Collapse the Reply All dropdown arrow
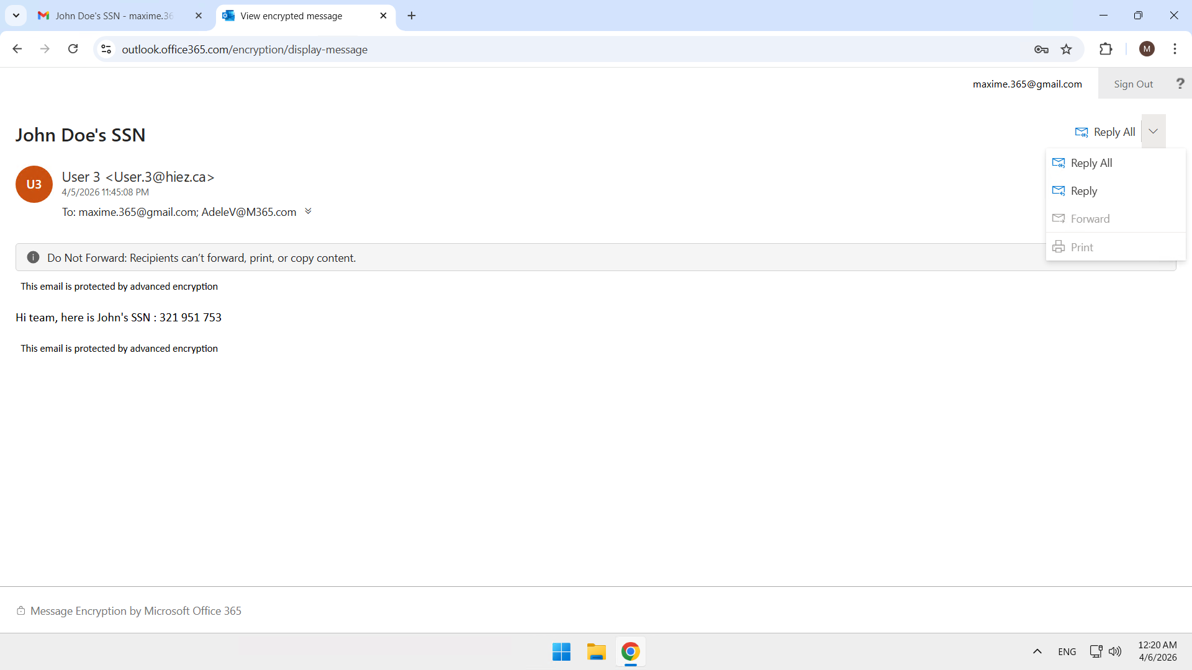The height and width of the screenshot is (670, 1192). 1153,132
